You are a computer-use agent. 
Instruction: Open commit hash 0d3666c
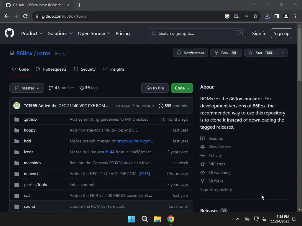coord(123,106)
